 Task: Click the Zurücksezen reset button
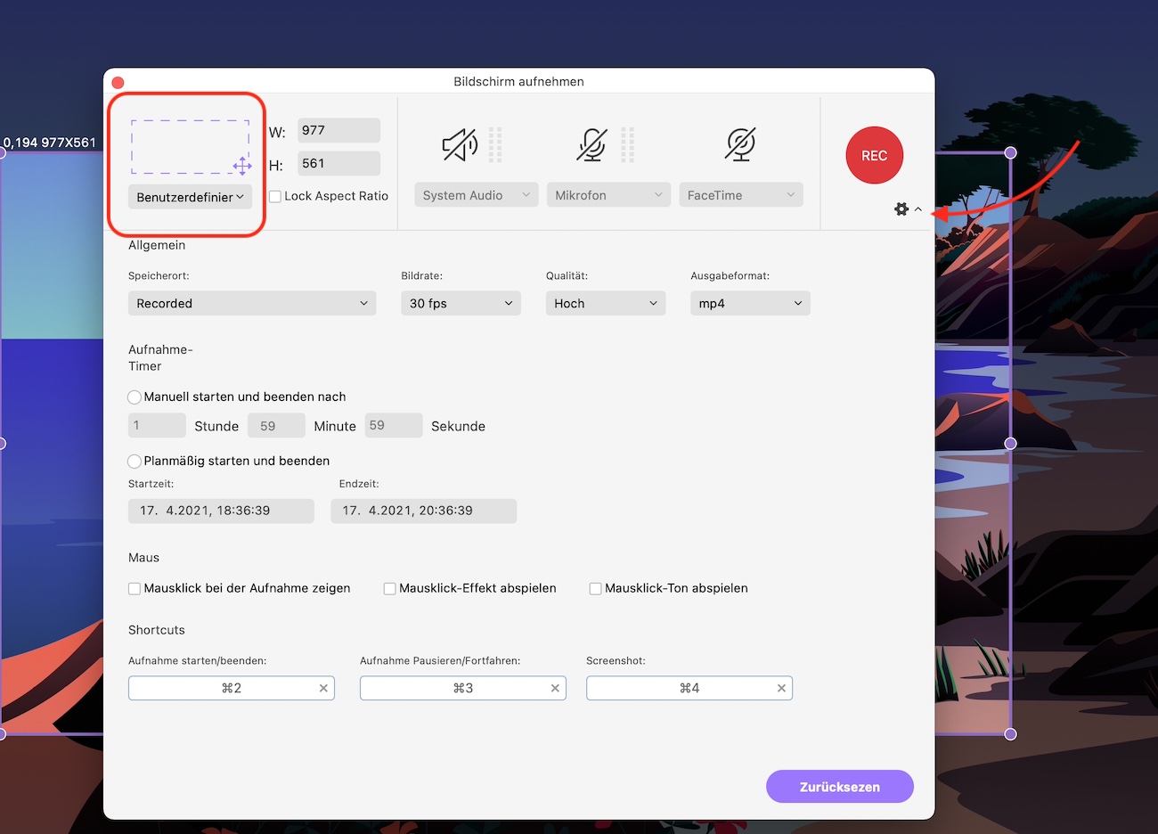pos(840,787)
